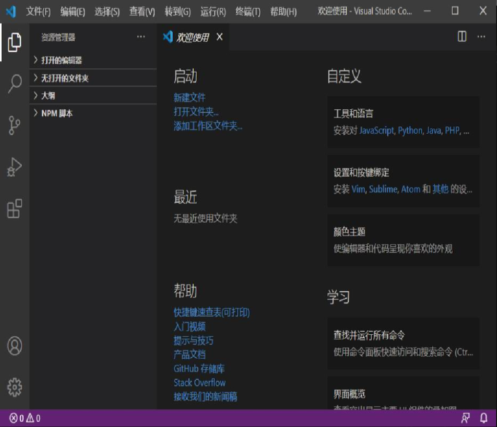Click the 接收我们的新闻稿 link

[205, 396]
